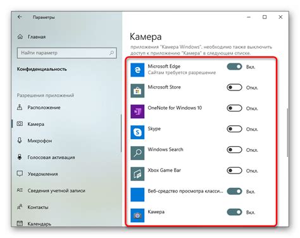Open the Голосовая активация icon
Image resolution: width=300 pixels, height=238 pixels.
(20, 157)
